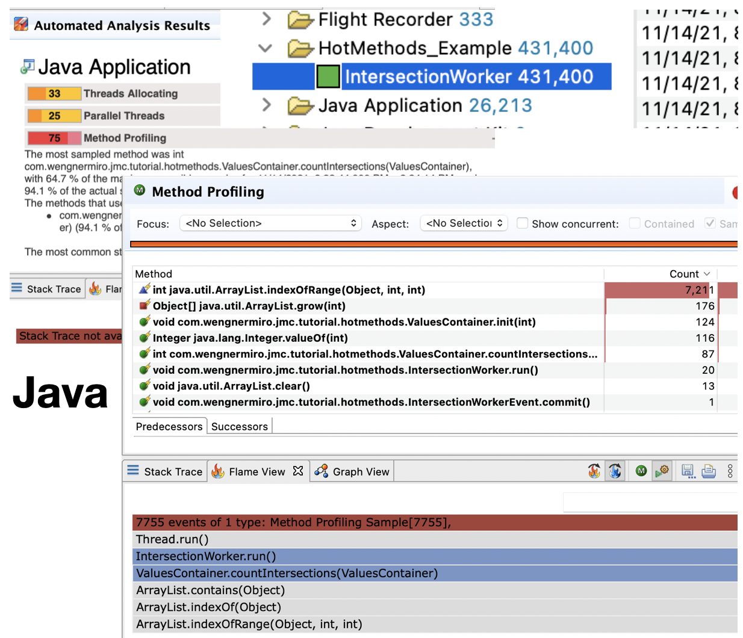
Task: Enable the Contained checkbox
Action: pos(634,223)
